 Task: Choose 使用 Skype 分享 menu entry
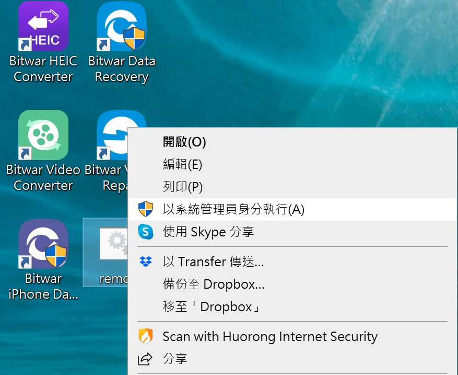292,232
